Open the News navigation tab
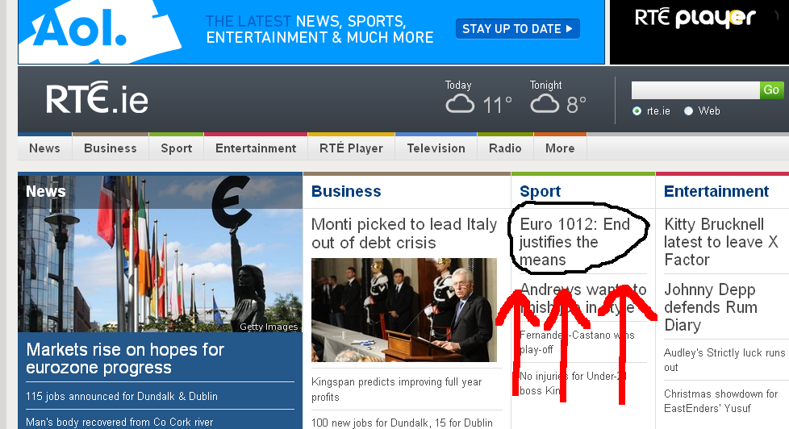Screen dimensions: 789x429 point(44,148)
